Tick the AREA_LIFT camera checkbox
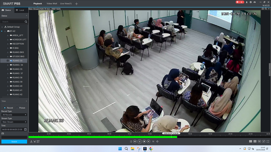 8,35
